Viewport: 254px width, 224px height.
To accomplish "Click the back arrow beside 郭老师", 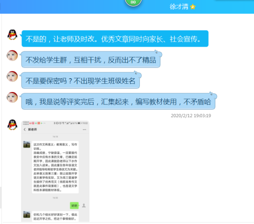I will [x=25, y=129].
